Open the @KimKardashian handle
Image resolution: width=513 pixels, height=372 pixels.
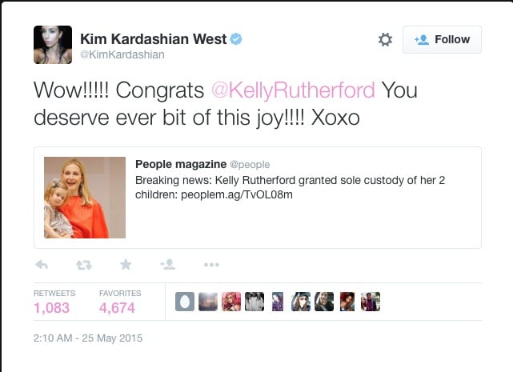(x=122, y=54)
